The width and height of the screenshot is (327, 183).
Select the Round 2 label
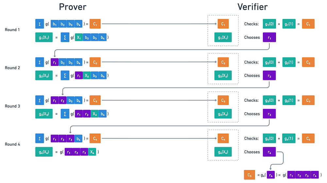12,68
